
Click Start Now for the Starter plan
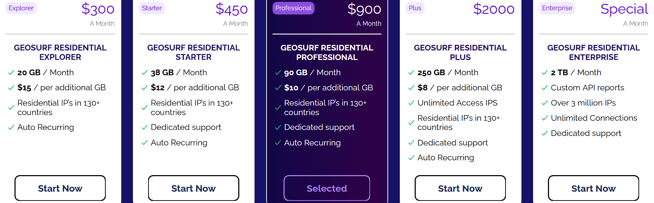pos(193,188)
